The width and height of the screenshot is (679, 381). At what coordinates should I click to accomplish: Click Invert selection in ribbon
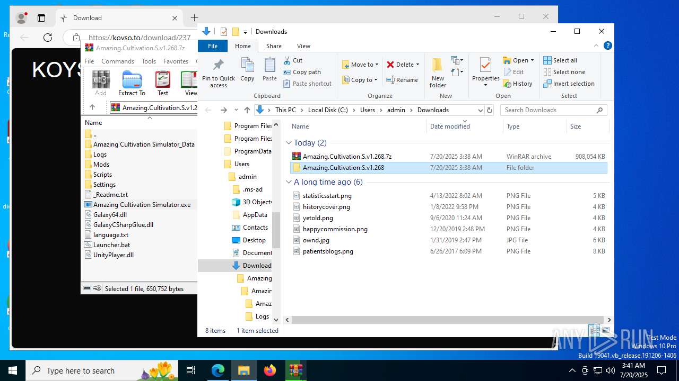coord(569,84)
